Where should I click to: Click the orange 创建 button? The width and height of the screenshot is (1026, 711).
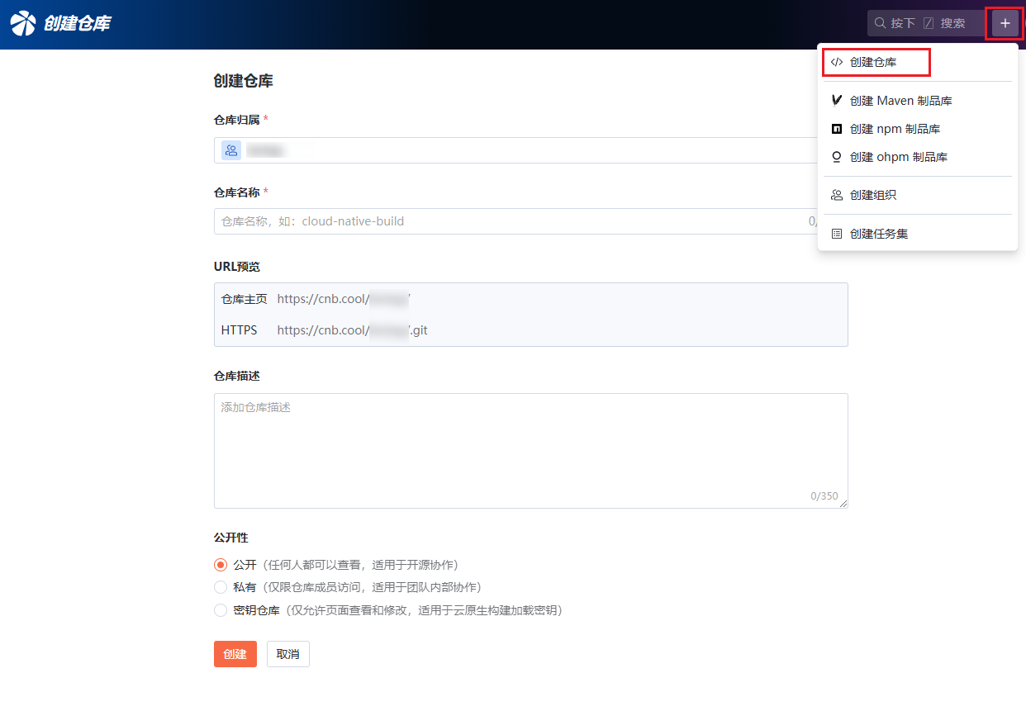point(235,654)
